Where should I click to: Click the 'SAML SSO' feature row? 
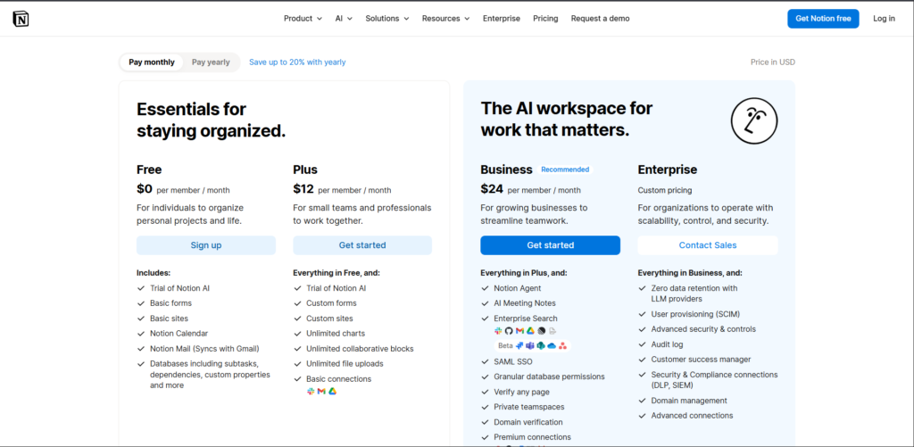click(513, 361)
